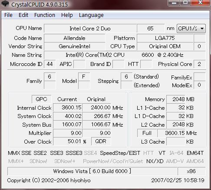The width and height of the screenshot is (211, 190).
Task: Click the Platform value LGA775
Action: tap(165, 38)
